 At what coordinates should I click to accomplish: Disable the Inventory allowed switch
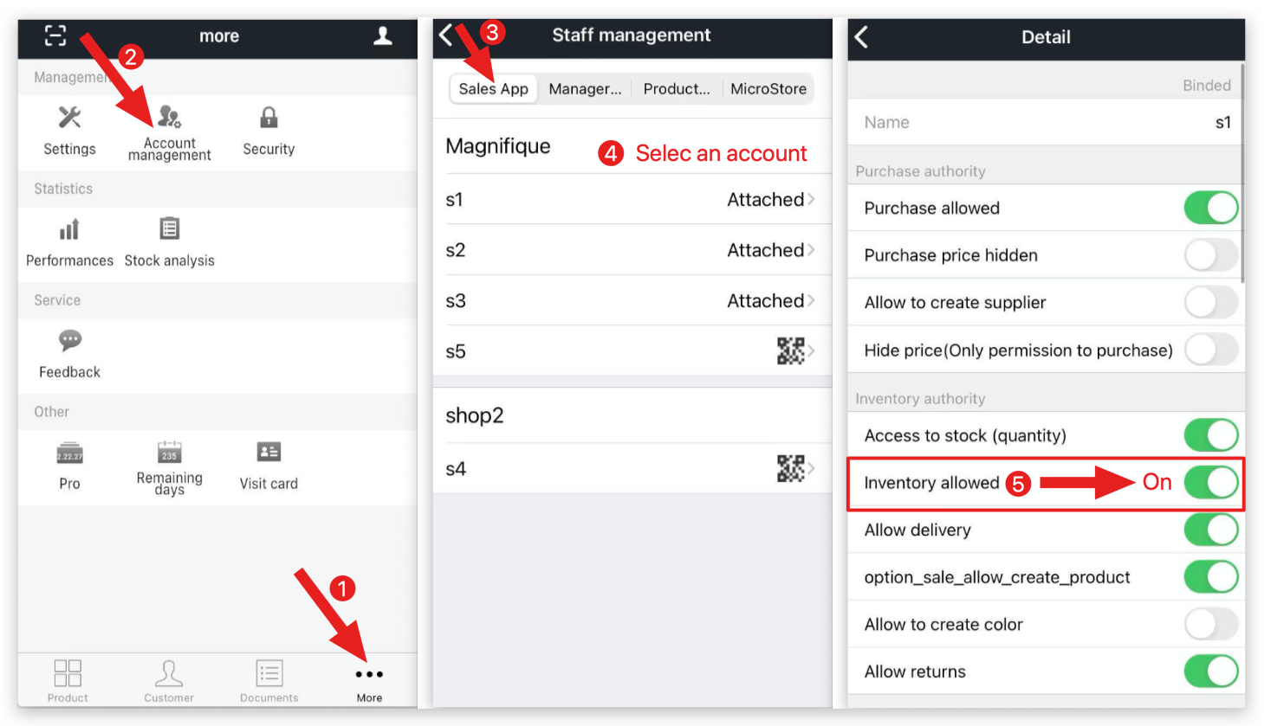pos(1210,482)
